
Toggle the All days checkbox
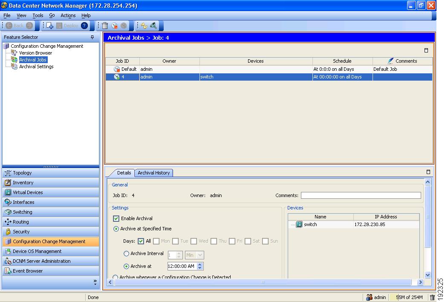141,241
